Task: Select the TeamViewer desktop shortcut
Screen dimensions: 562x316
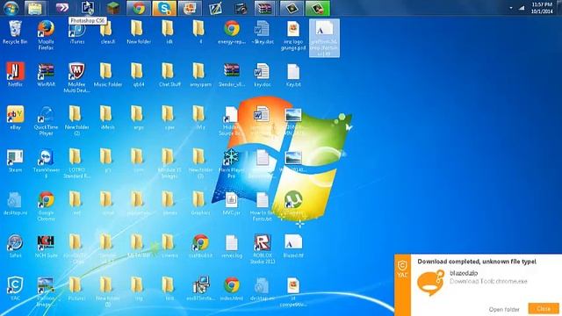Action: coord(46,163)
